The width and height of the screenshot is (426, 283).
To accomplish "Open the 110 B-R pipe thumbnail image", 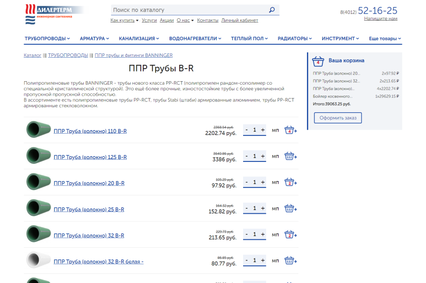I will tap(39, 129).
